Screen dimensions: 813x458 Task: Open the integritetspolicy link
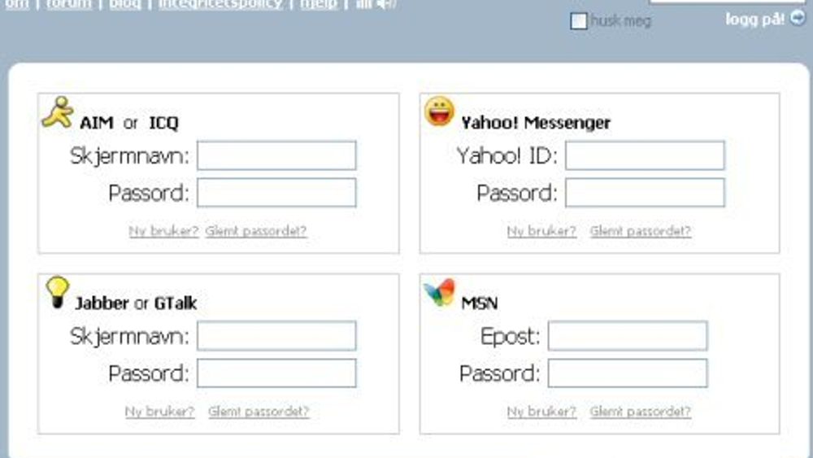pyautogui.click(x=221, y=4)
